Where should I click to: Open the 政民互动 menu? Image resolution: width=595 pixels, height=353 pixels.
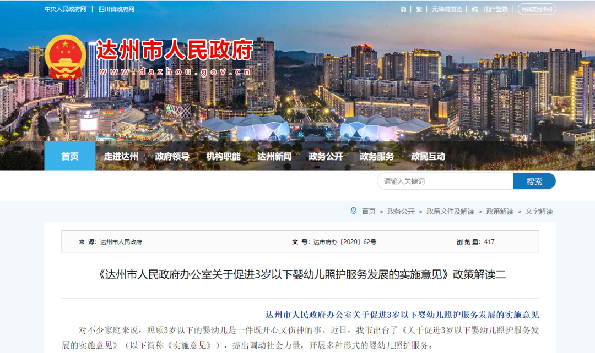428,156
